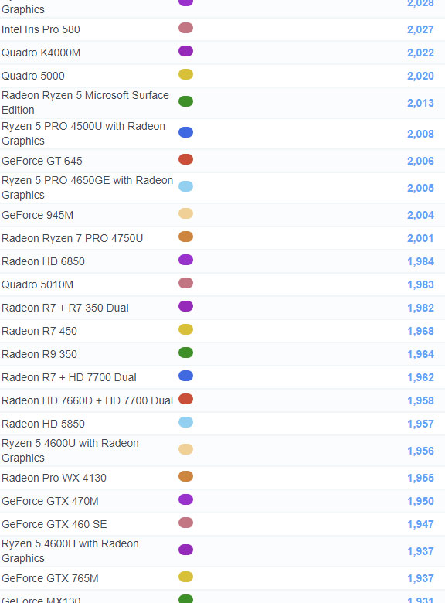
Task: Open the Radeon R7 450 entry
Action: coord(39,331)
